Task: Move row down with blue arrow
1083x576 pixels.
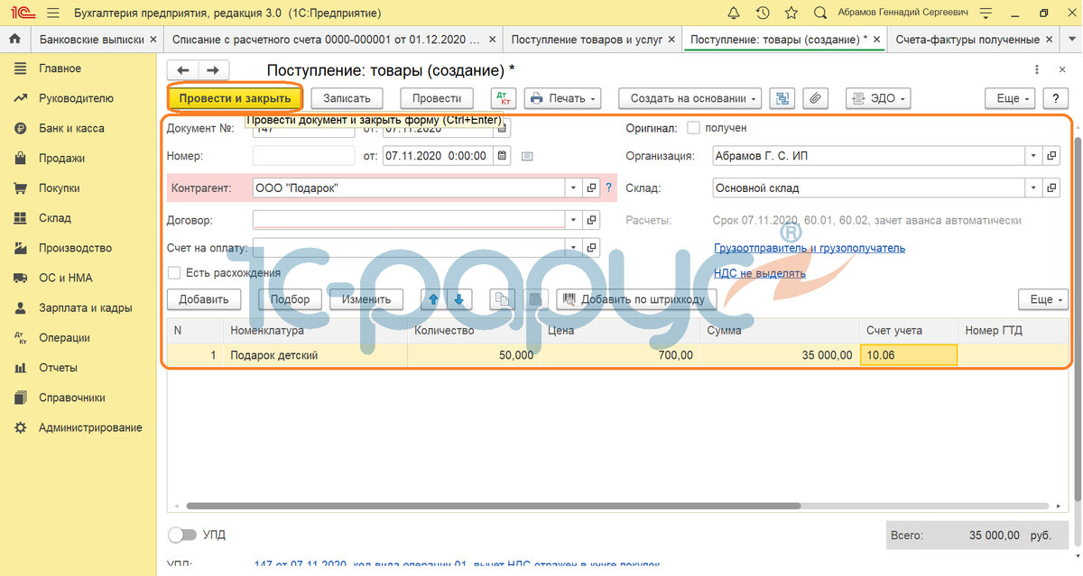Action: (x=458, y=299)
